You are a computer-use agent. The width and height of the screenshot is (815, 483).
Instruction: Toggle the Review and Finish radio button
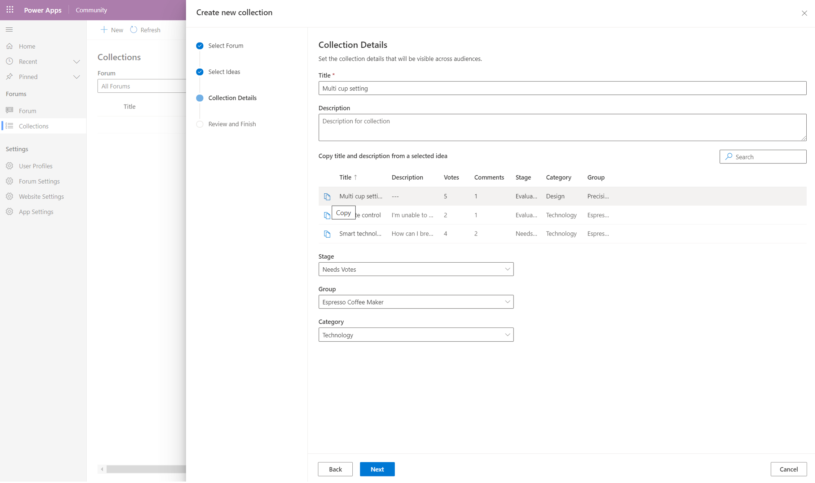click(199, 124)
